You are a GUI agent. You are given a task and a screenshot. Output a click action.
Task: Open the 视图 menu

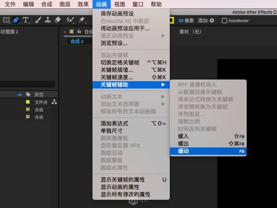120,4
